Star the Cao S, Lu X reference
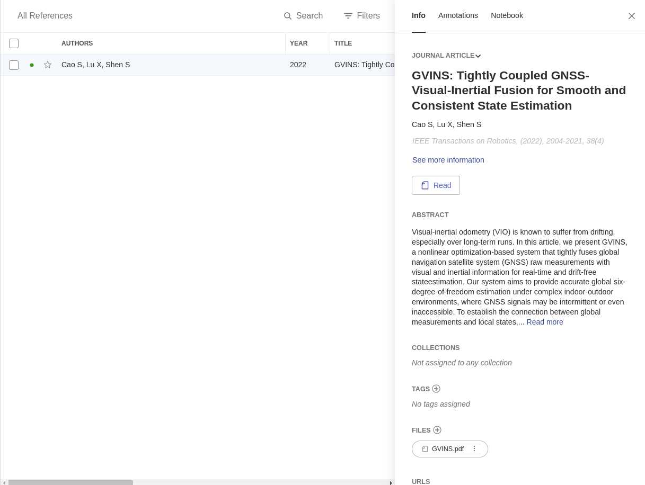Image resolution: width=645 pixels, height=485 pixels. tap(48, 65)
